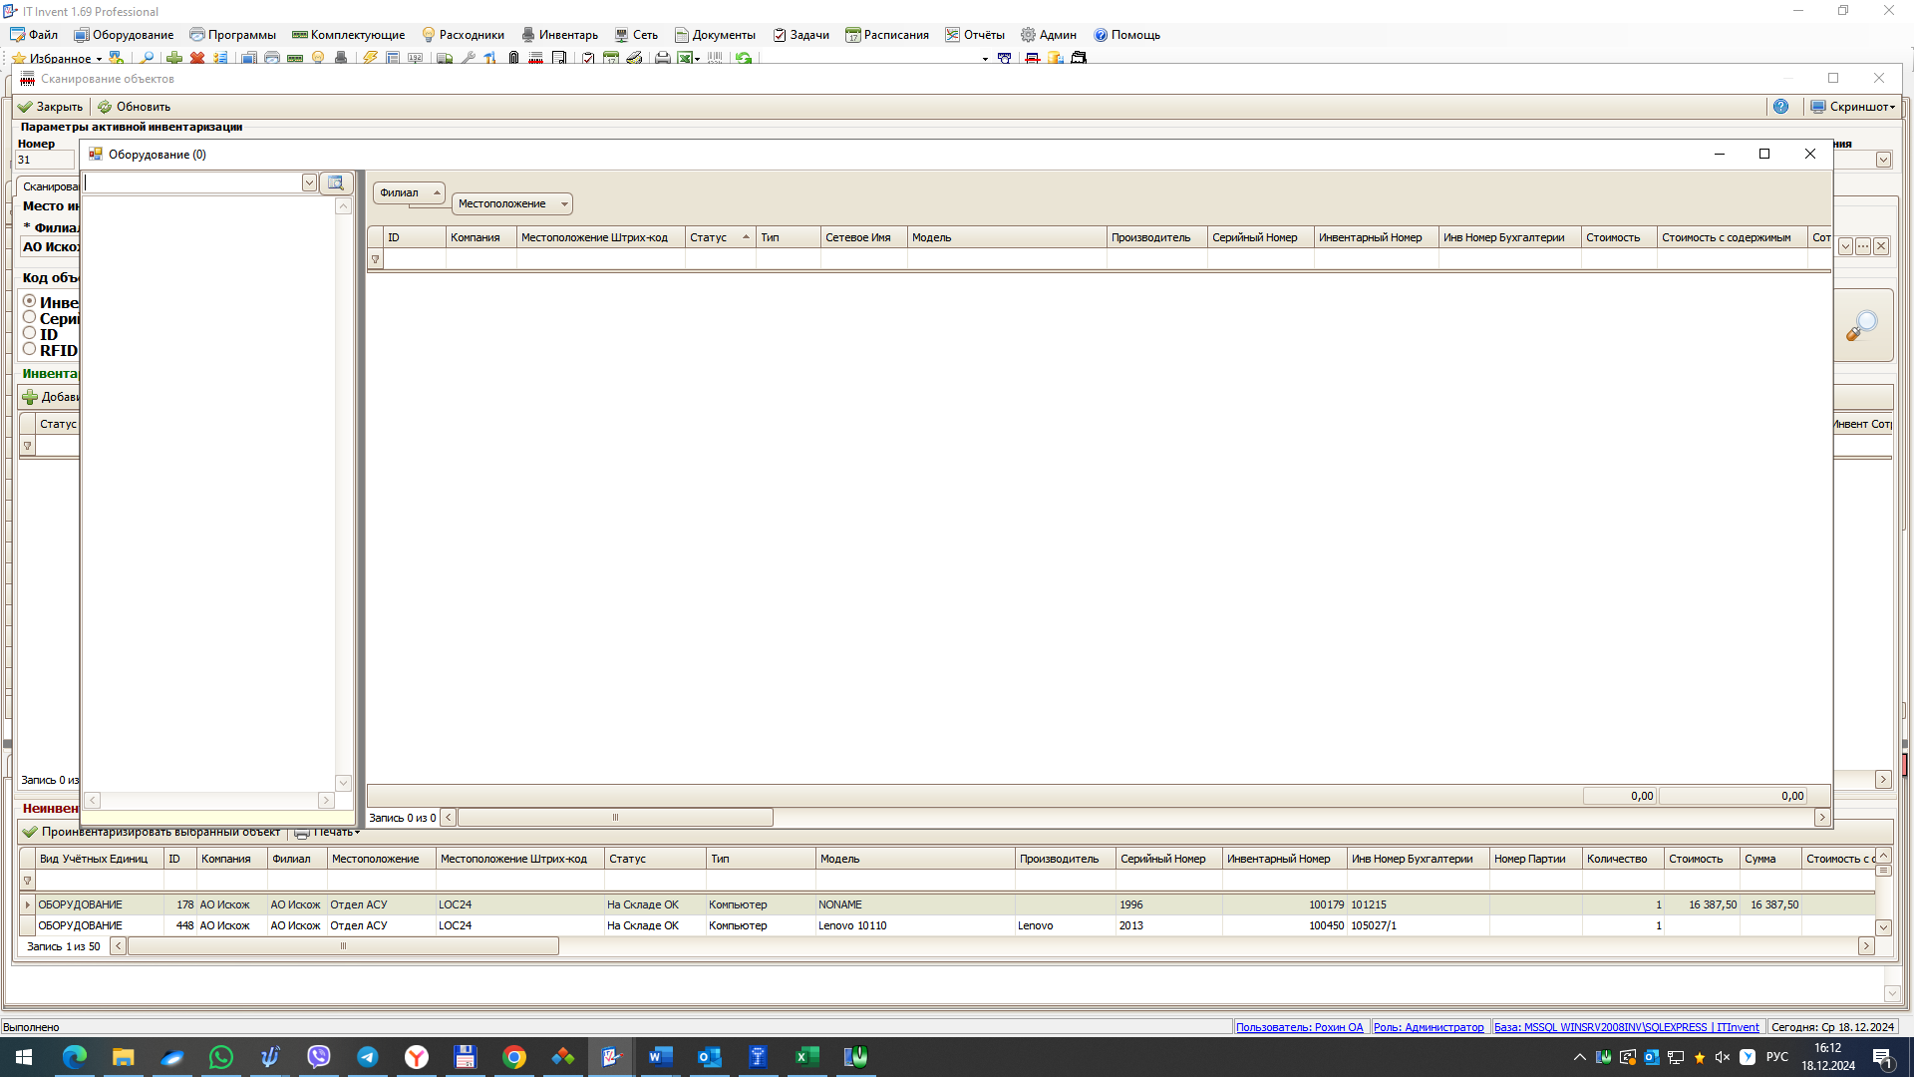1914x1077 pixels.
Task: Open the Оборудование menu
Action: tap(124, 35)
